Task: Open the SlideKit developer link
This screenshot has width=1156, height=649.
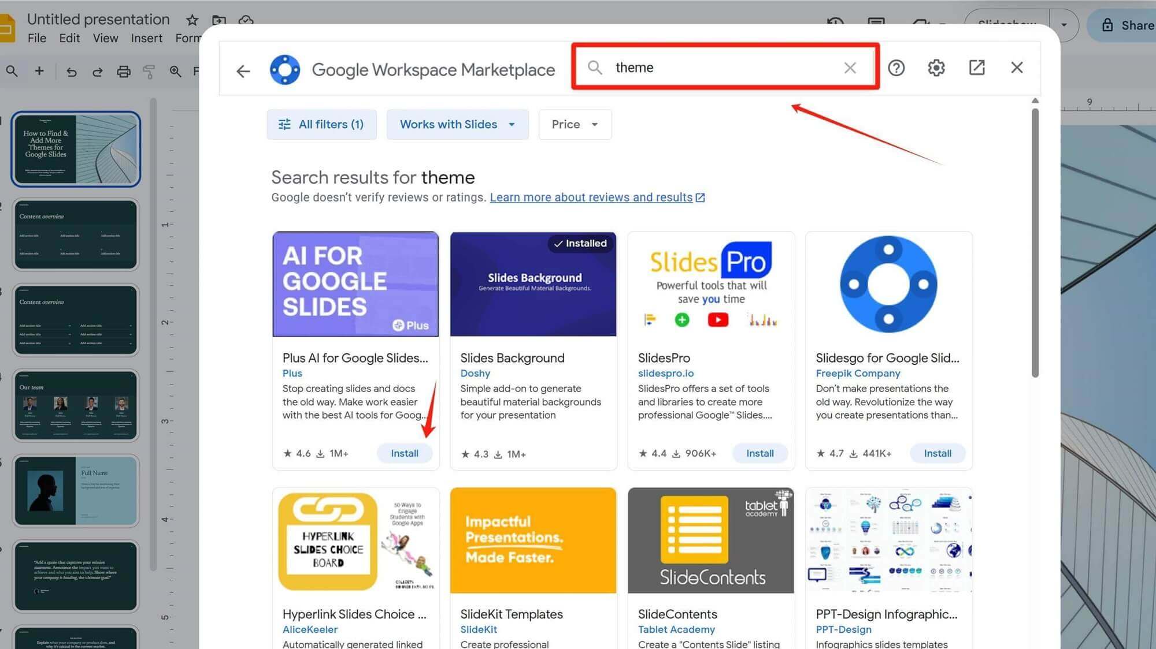Action: coord(479,629)
